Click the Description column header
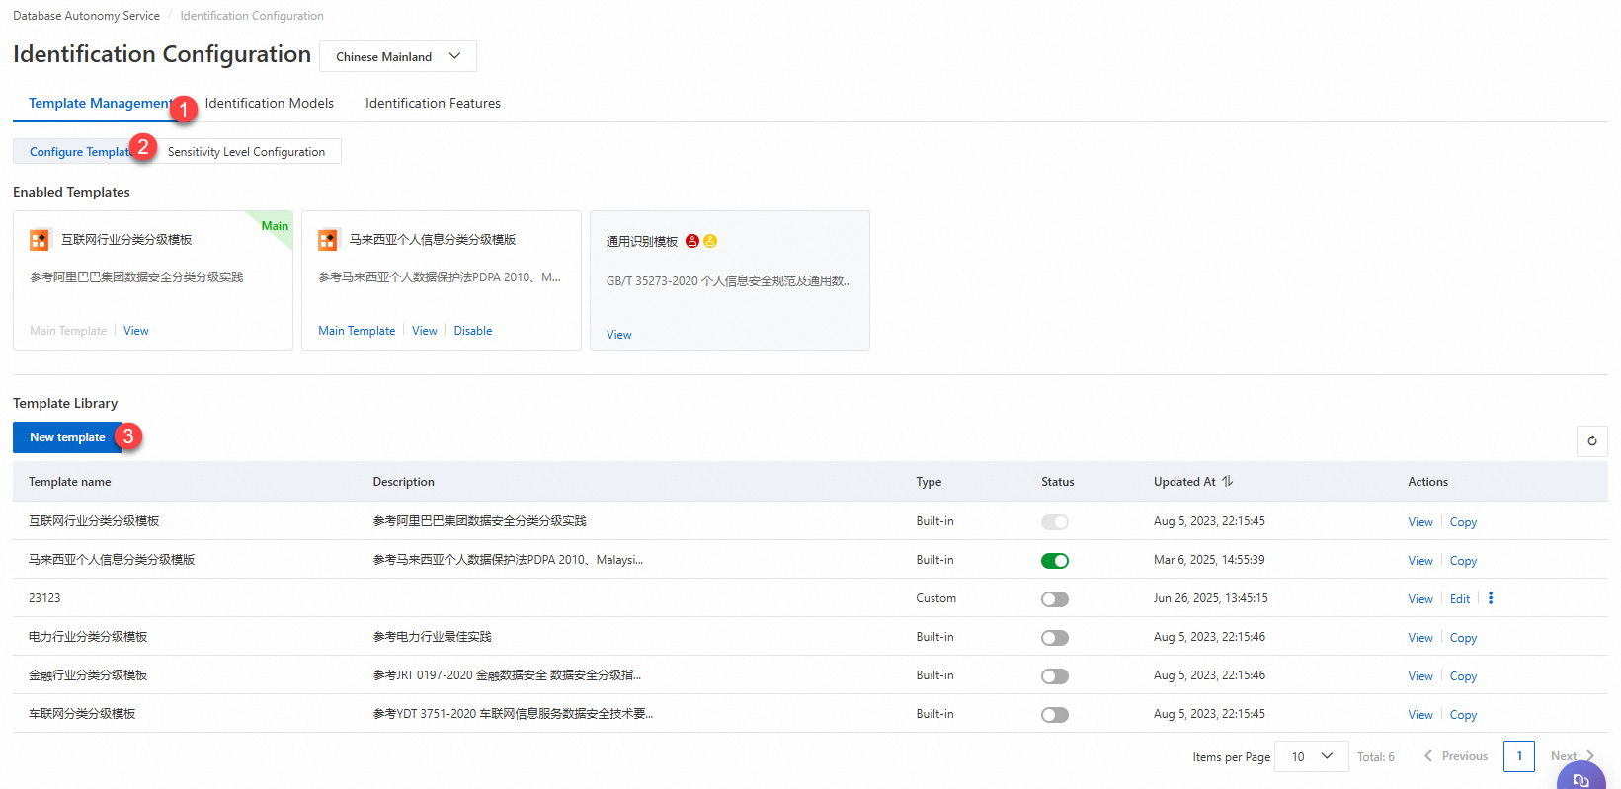Screen dimensions: 1621x789 tap(403, 482)
